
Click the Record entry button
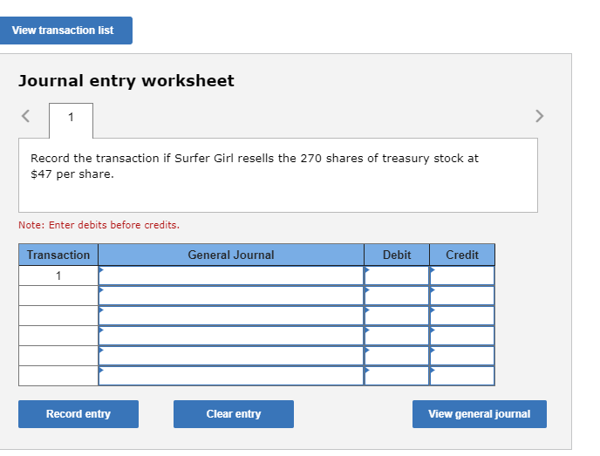[78, 414]
